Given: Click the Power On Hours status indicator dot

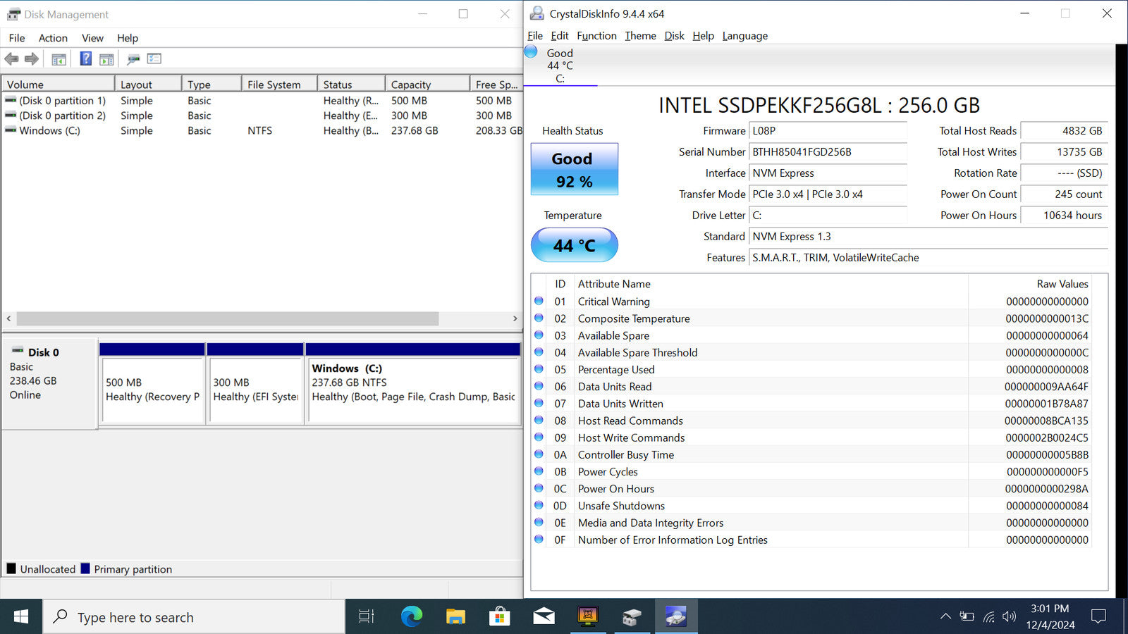Looking at the screenshot, I should [539, 488].
